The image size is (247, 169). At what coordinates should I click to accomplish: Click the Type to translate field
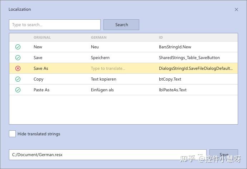tap(108, 68)
